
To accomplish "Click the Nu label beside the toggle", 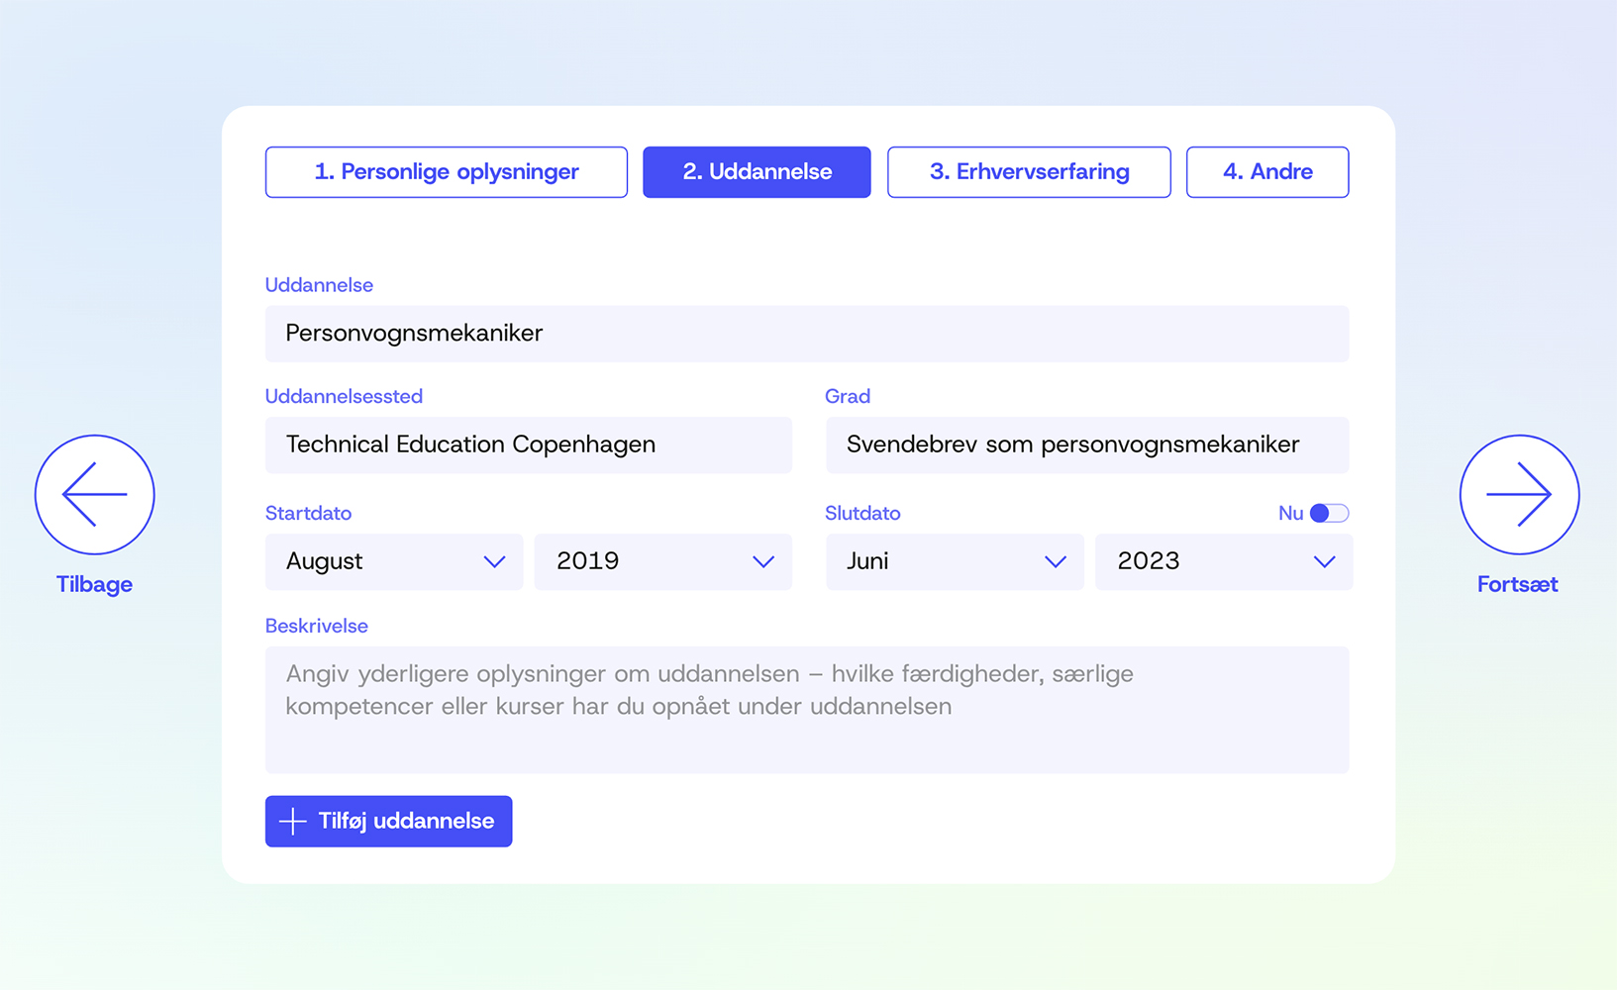I will point(1290,513).
